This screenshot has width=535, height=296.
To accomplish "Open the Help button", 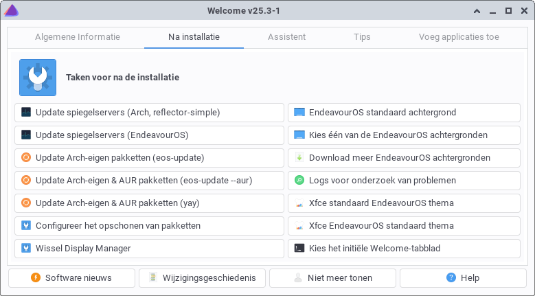I will [x=463, y=278].
